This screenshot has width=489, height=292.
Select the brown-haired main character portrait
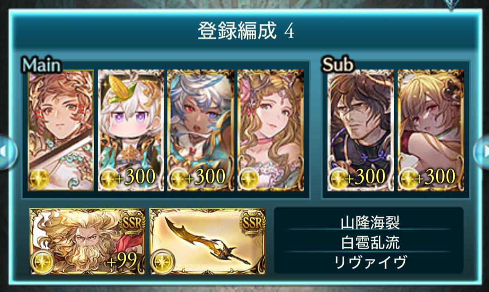coord(61,130)
